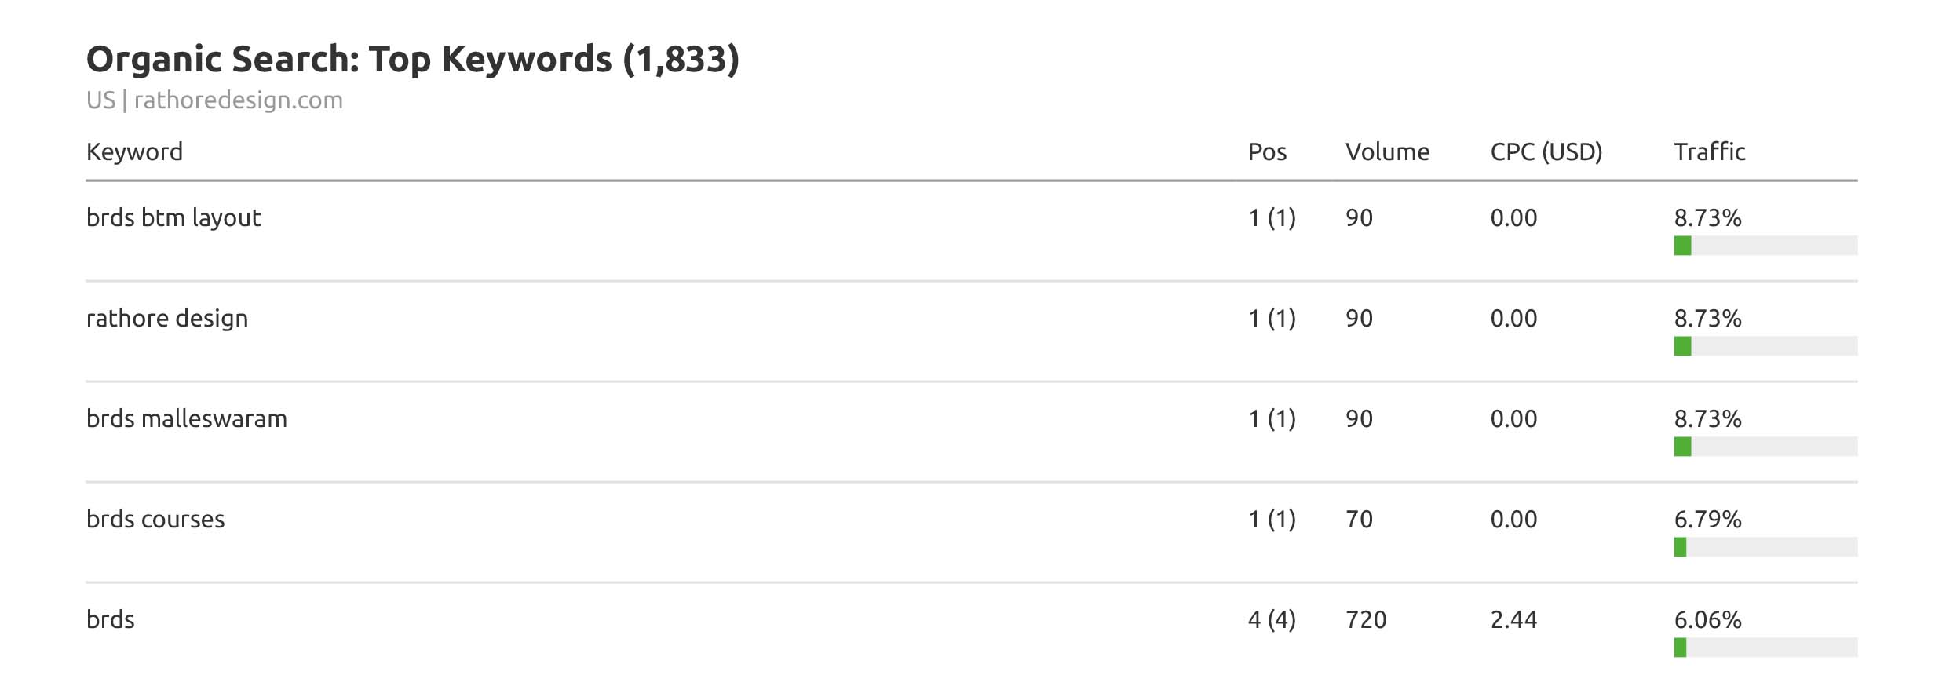Screen dimensions: 1946x697
Task: Click the rathoredesign.com domain subtitle
Action: coord(238,100)
